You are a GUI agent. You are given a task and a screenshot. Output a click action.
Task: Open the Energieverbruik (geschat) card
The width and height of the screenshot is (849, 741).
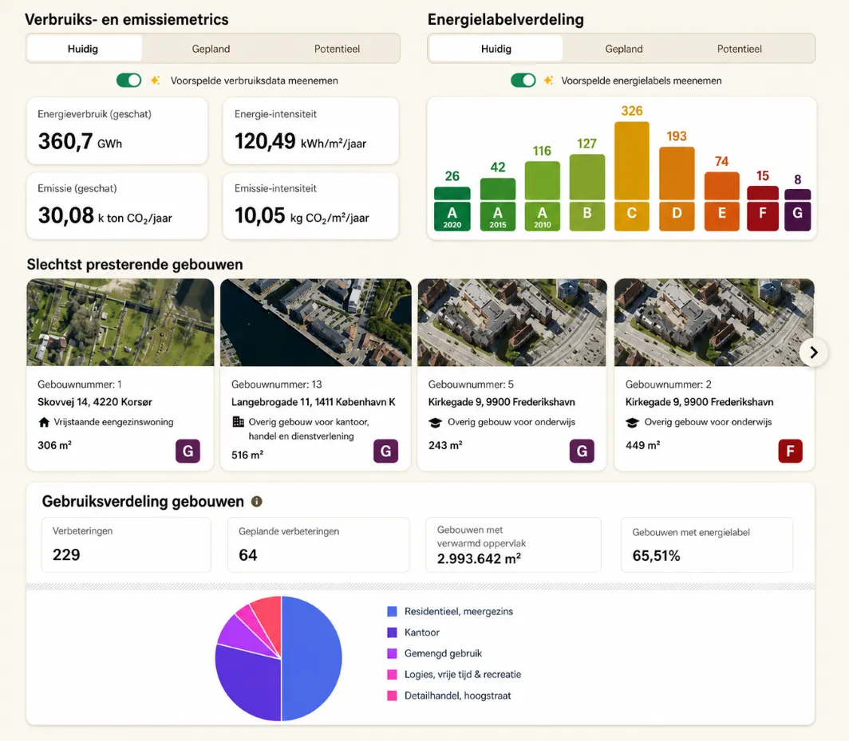[117, 131]
